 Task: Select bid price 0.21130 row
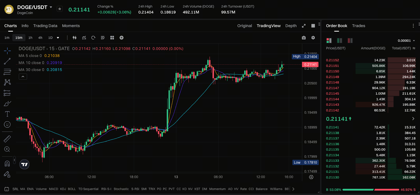coord(371,177)
